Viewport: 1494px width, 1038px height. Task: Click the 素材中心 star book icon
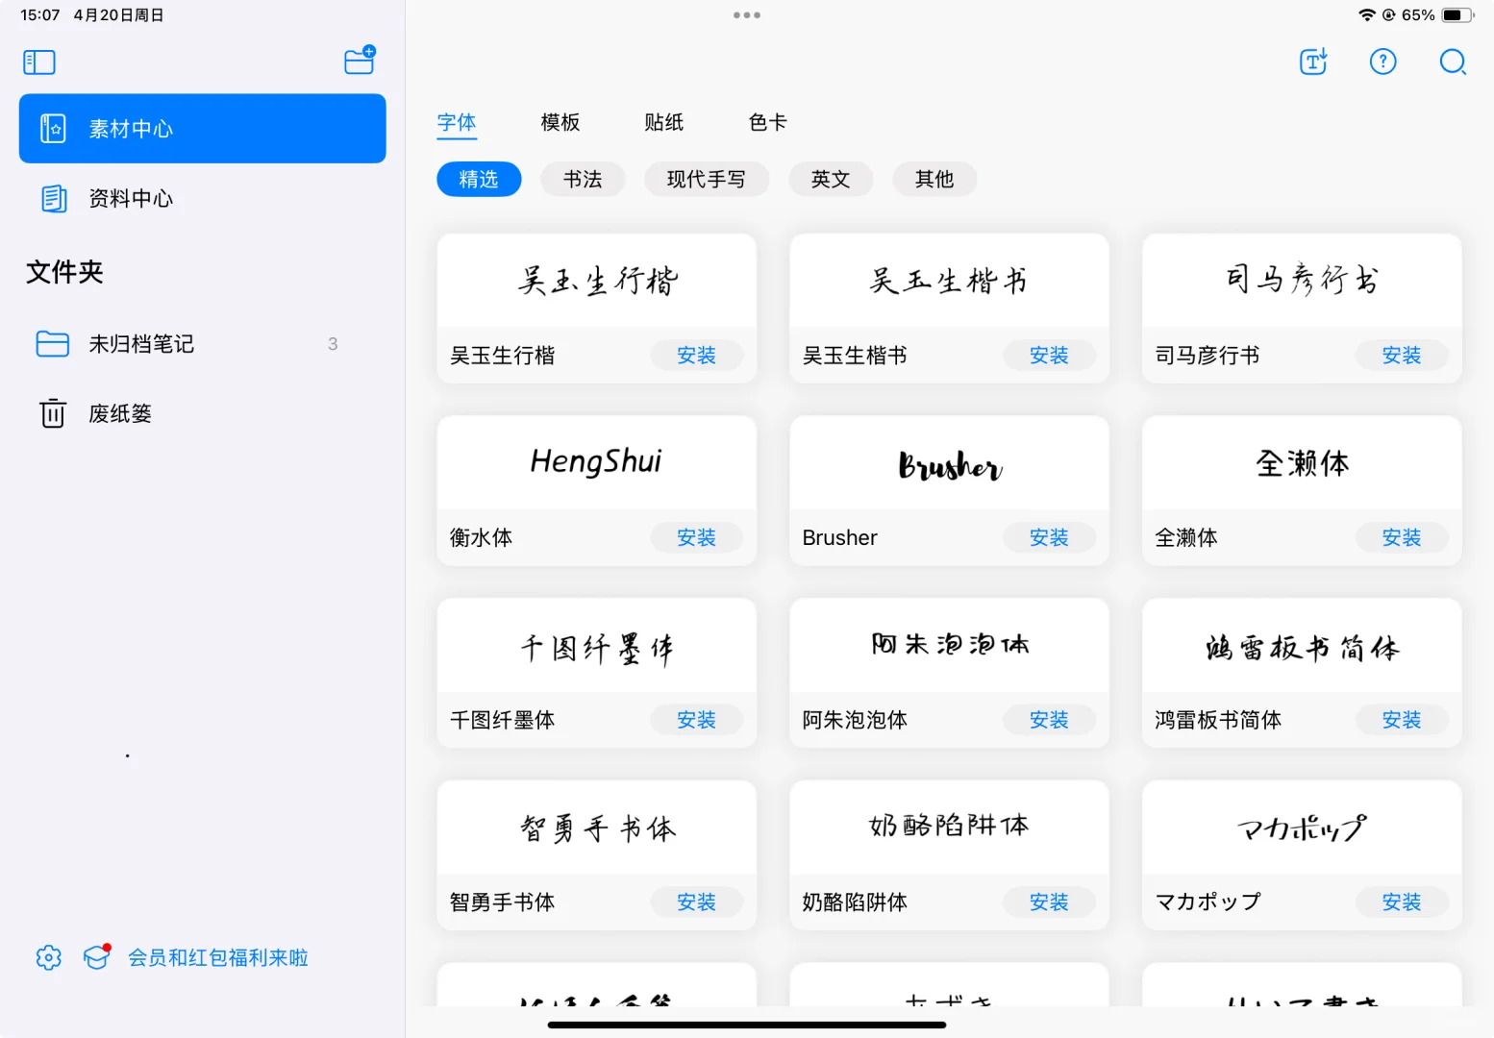coord(53,129)
